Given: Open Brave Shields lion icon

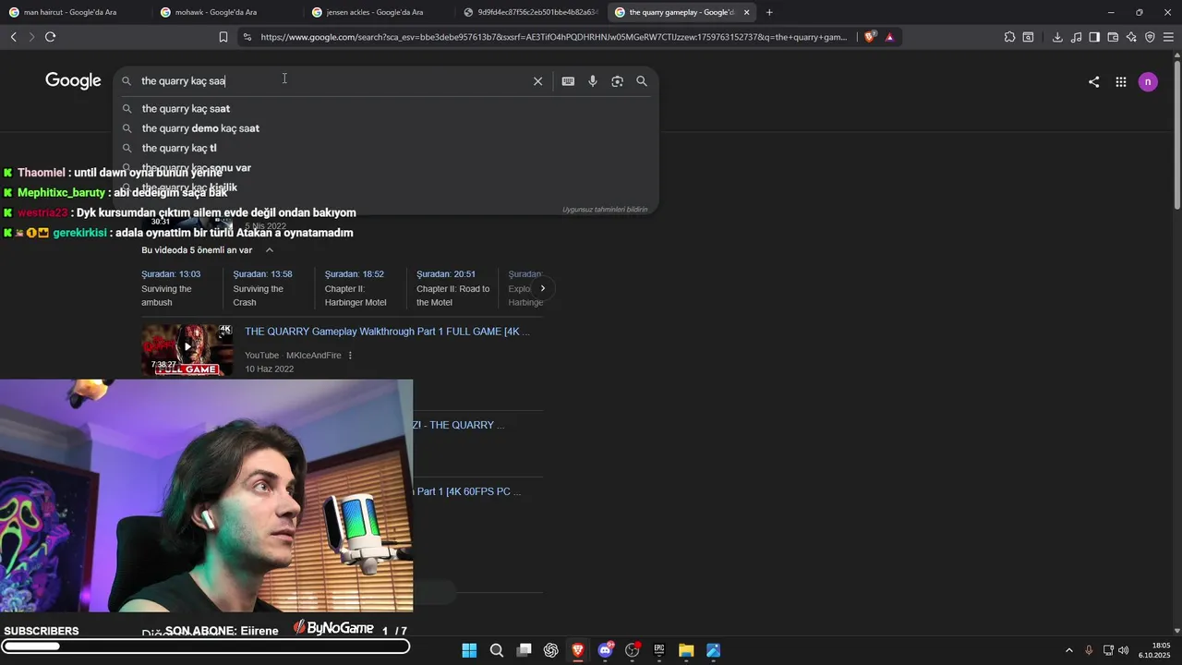Looking at the screenshot, I should click(870, 37).
